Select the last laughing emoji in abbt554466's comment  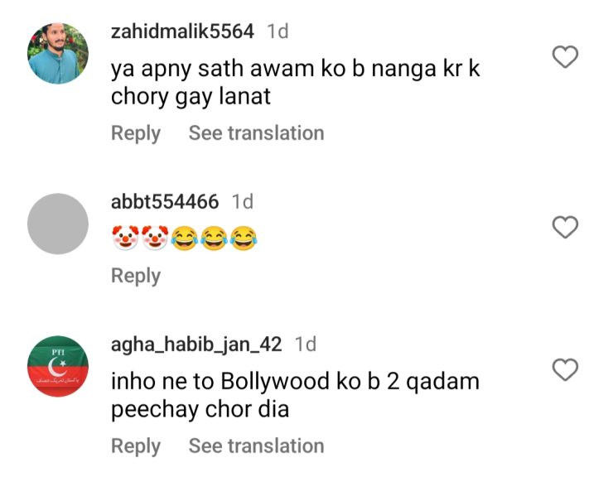244,238
